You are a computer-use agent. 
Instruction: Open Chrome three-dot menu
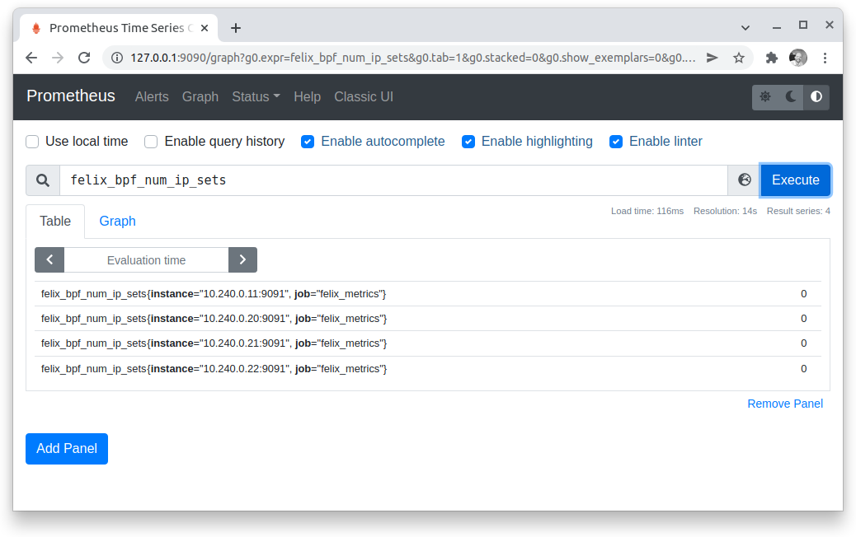(x=825, y=58)
